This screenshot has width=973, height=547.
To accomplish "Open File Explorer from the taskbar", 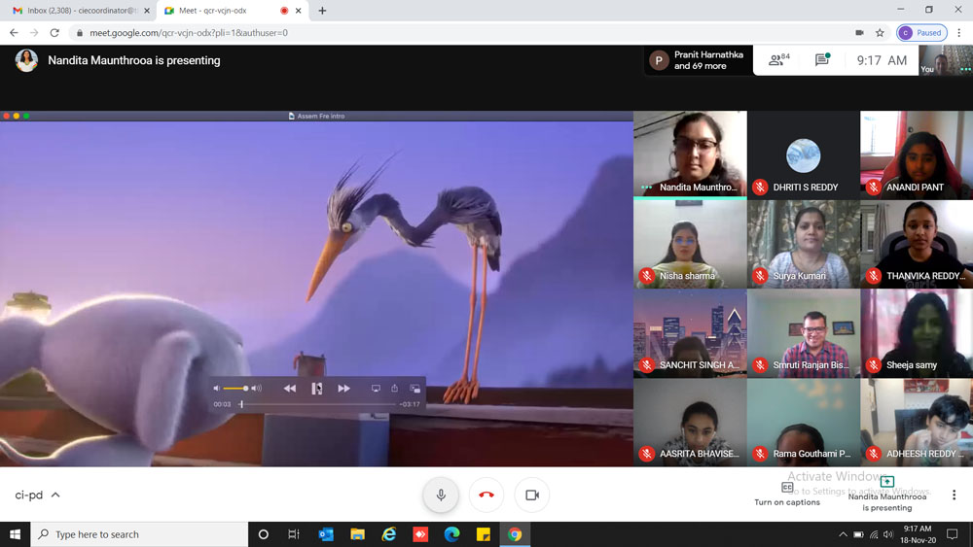I will pos(357,534).
